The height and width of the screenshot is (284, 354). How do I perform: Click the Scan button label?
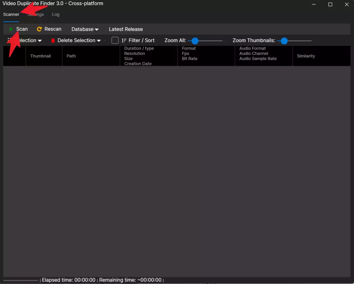[22, 29]
